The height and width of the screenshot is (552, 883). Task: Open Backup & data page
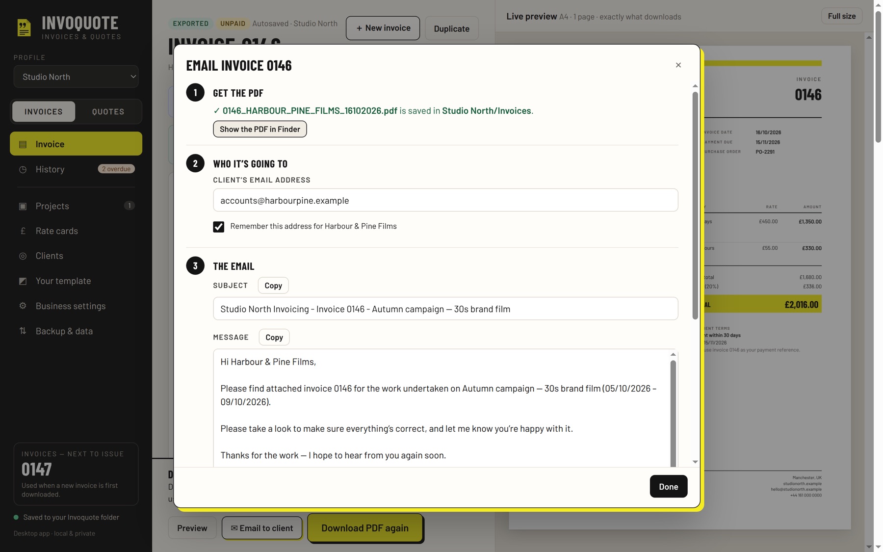[x=76, y=331]
